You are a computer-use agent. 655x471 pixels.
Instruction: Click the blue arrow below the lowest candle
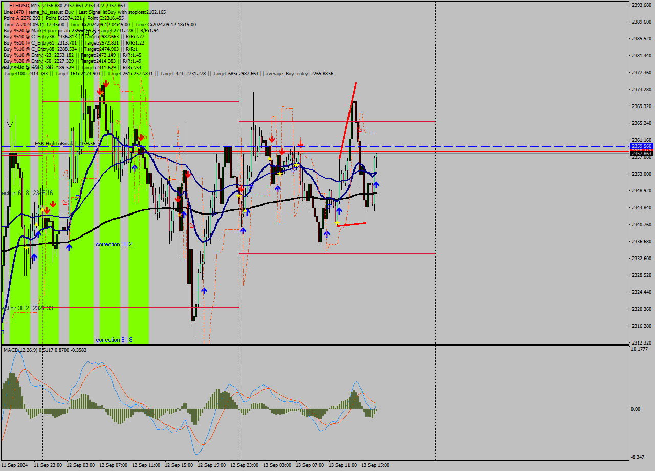(x=204, y=291)
